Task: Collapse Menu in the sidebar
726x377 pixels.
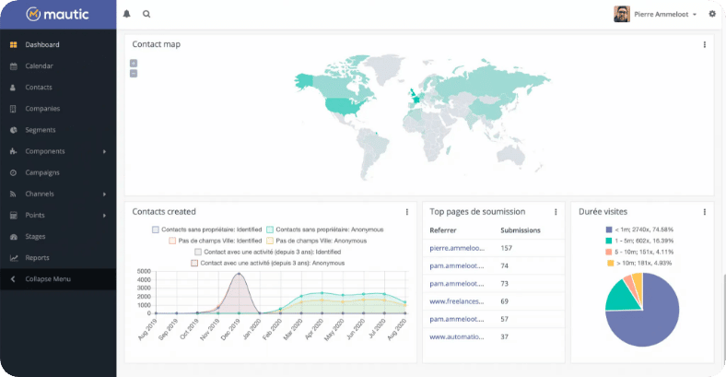Action: pos(48,279)
